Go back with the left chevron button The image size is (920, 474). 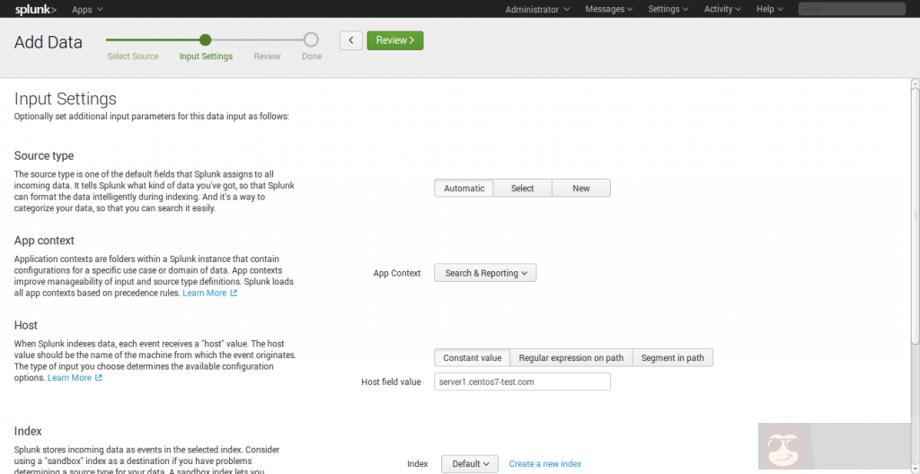tap(351, 40)
